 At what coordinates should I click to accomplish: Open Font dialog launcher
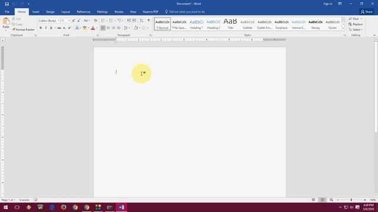pyautogui.click(x=97, y=35)
